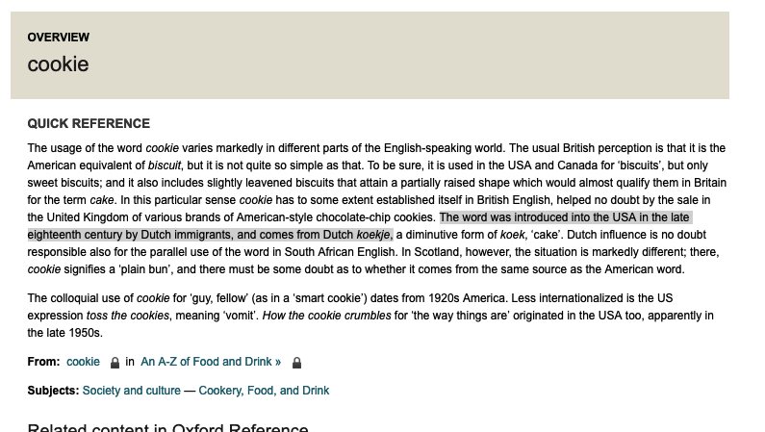Click the italic word koek

[512, 235]
